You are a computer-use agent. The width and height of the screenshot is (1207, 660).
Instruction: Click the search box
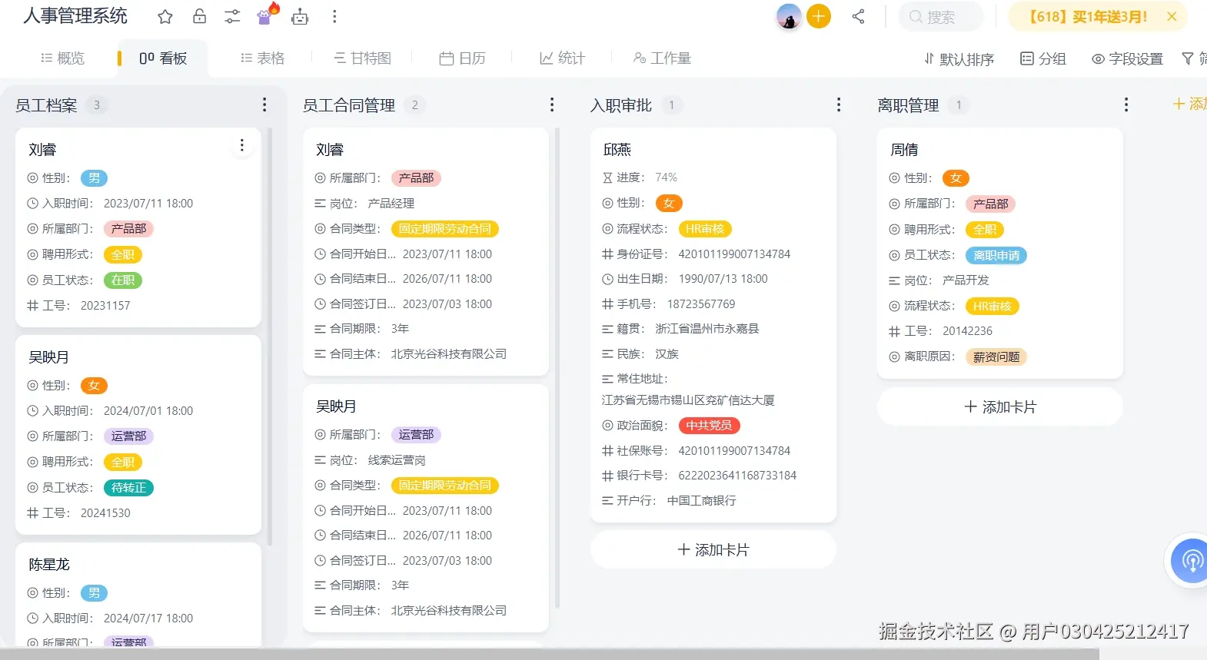pos(941,16)
